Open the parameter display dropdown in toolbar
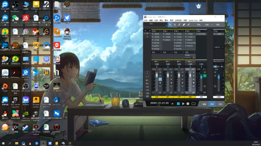Screen dimensions: 261x146 click(166, 26)
